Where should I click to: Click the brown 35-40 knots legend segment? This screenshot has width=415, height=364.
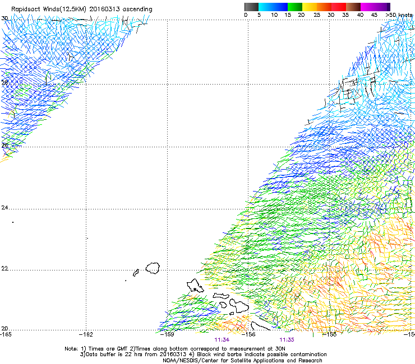pyautogui.click(x=353, y=7)
